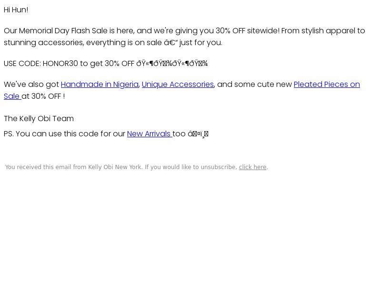Image resolution: width=381 pixels, height=285 pixels.
Task: Click the 'and some cute new' text
Action: click(x=254, y=85)
